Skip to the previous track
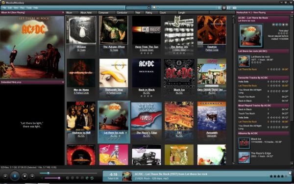 click(x=5, y=176)
